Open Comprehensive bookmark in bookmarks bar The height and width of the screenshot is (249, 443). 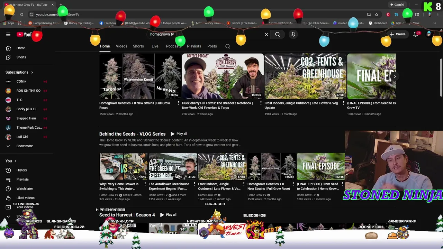pos(44,23)
